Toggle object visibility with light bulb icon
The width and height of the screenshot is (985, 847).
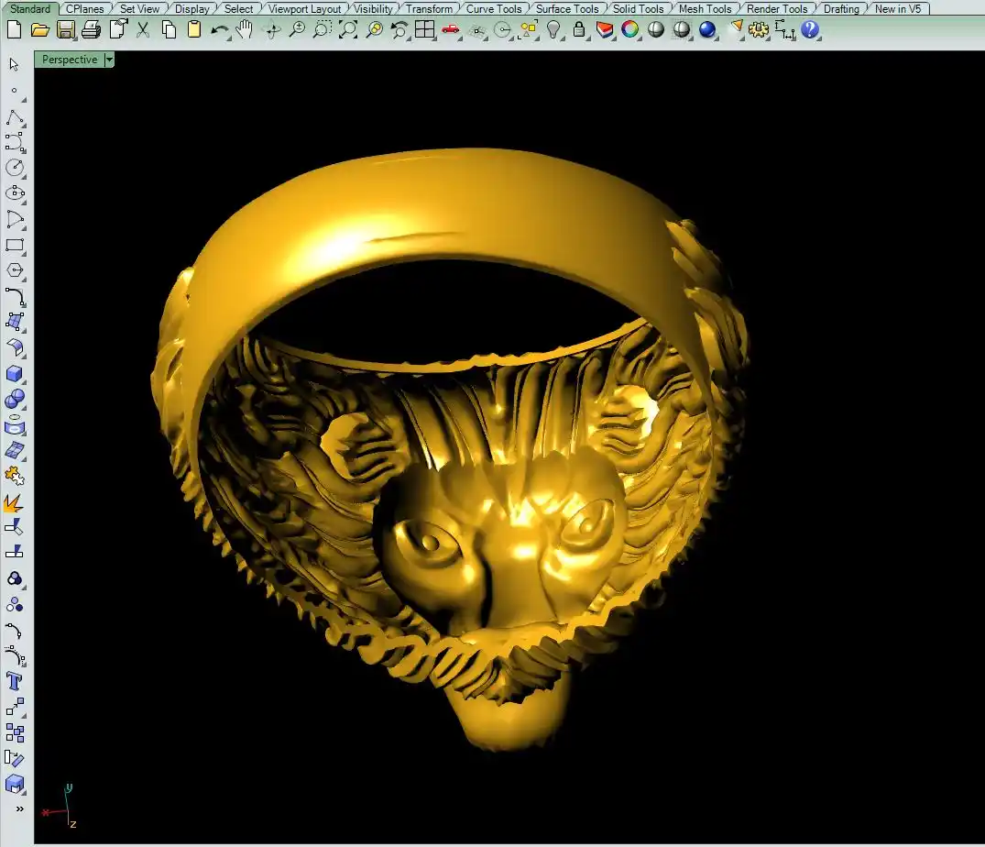553,29
